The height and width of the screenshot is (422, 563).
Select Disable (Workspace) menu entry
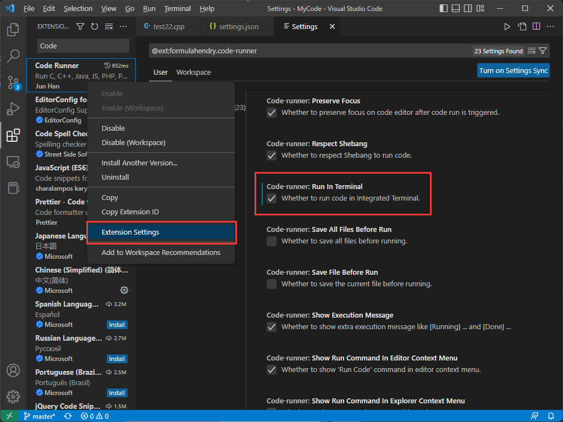[161, 142]
